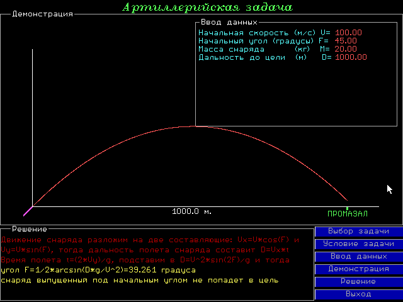Show the Решение button
The height and width of the screenshot is (302, 403).
point(359,281)
